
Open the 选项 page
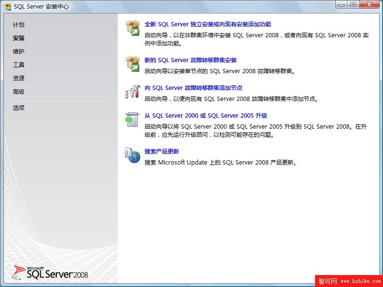coord(19,108)
